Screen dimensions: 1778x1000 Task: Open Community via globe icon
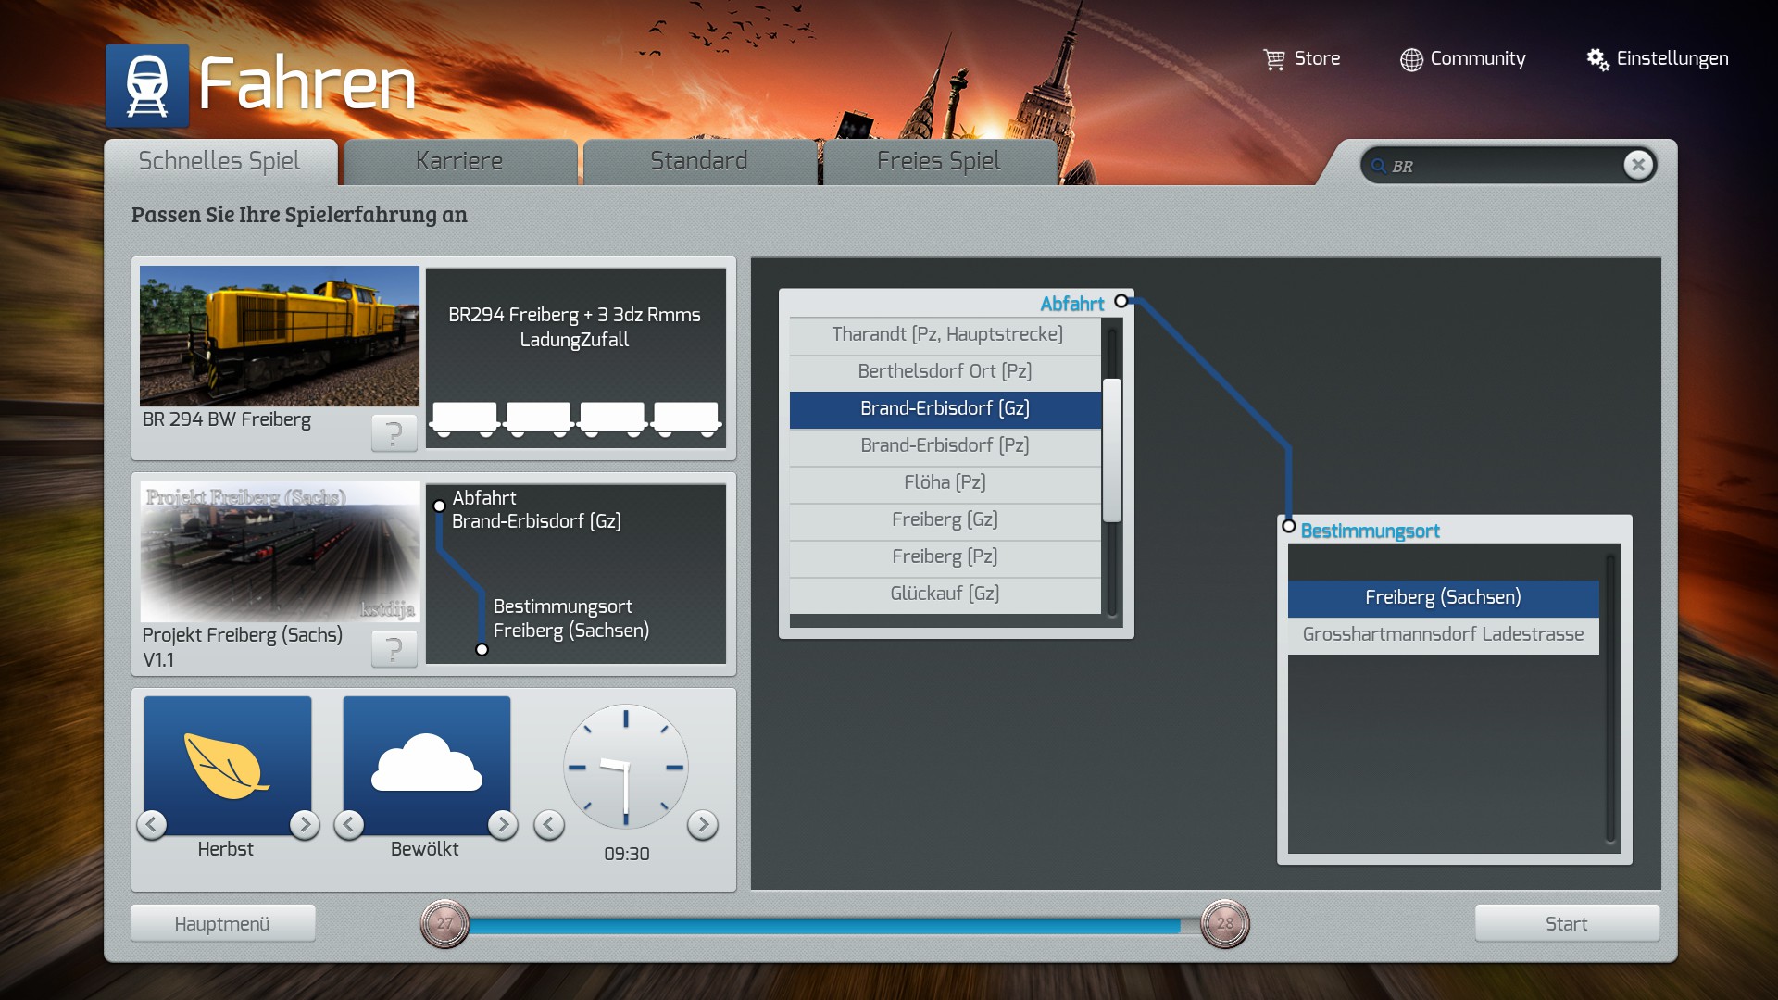1410,59
